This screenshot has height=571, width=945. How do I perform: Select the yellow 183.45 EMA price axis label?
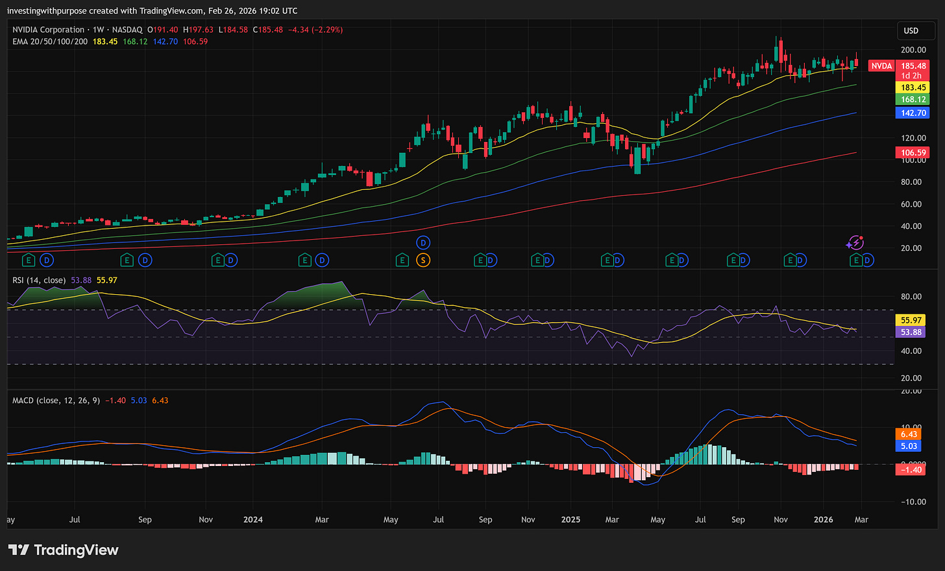coord(913,87)
